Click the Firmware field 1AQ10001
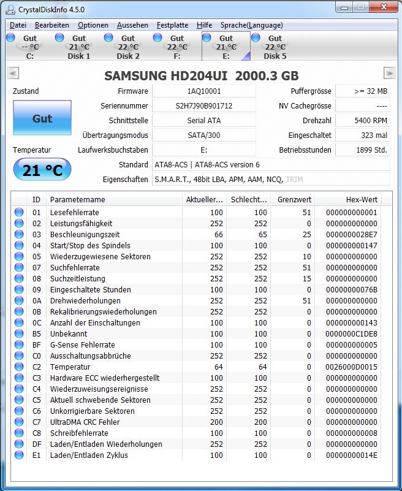Image resolution: width=402 pixels, height=491 pixels. tap(204, 91)
